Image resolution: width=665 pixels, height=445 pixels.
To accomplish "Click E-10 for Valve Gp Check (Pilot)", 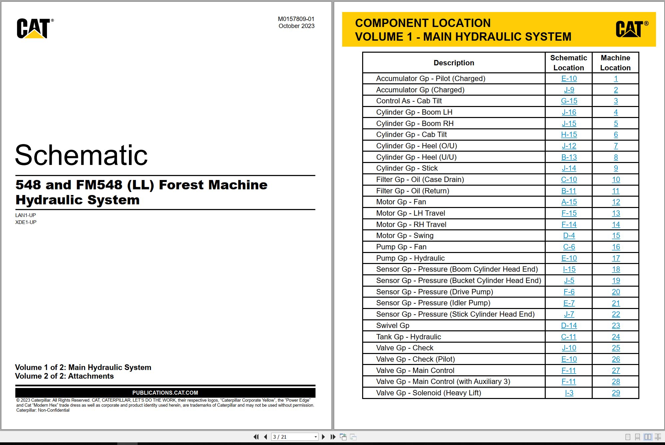I will [569, 359].
